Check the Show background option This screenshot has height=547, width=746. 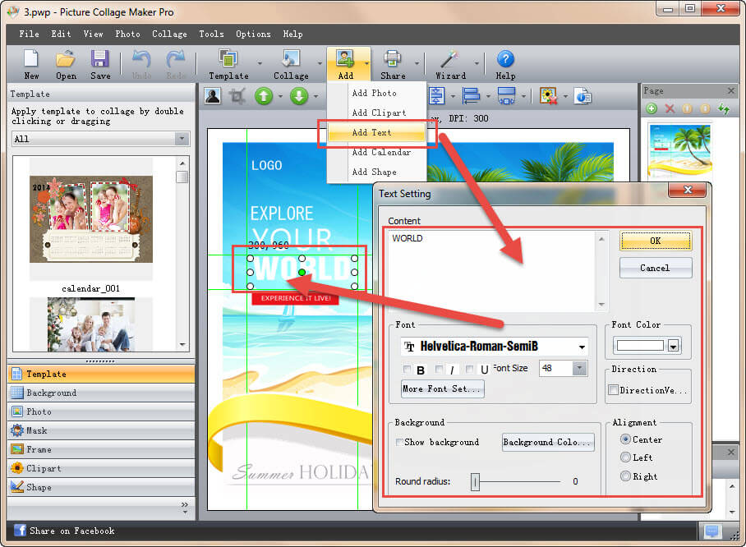[x=399, y=443]
